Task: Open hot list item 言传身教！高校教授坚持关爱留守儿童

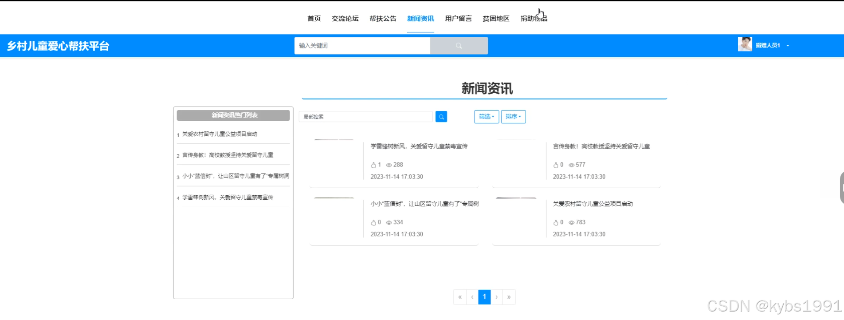Action: [228, 155]
